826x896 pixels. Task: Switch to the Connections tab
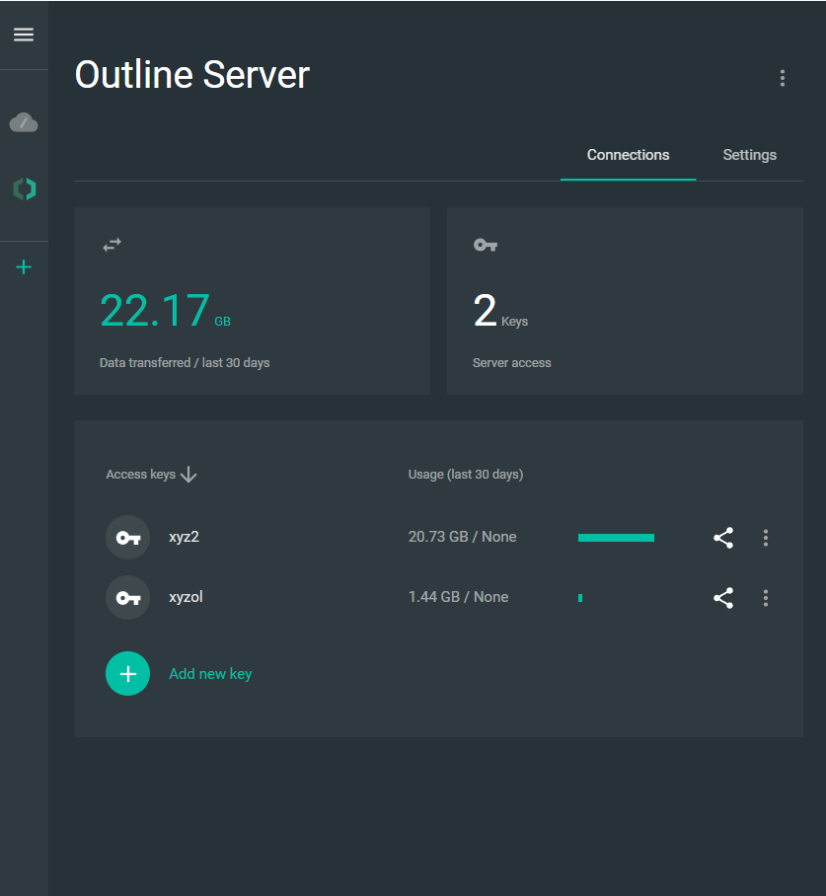tap(628, 155)
